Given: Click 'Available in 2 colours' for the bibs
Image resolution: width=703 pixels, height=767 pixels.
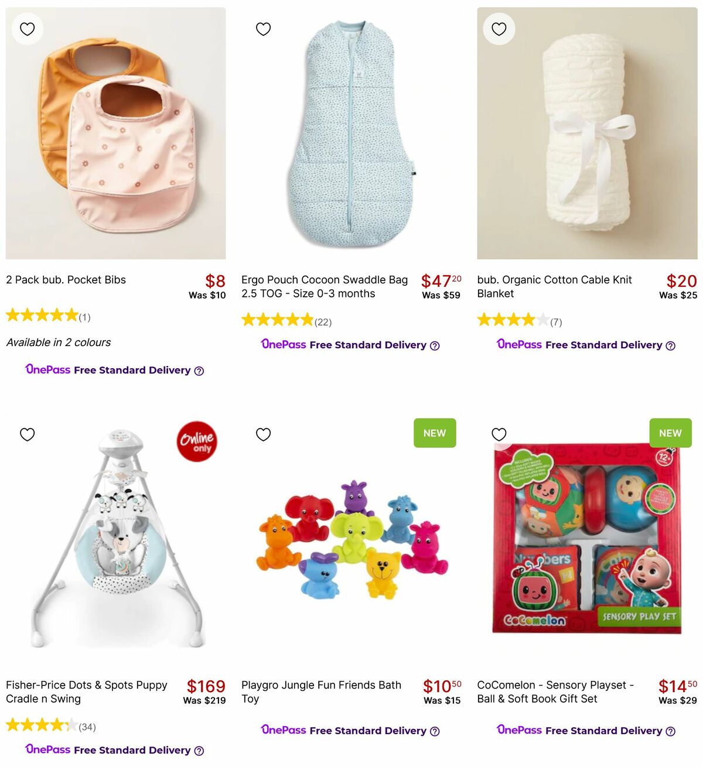Looking at the screenshot, I should tap(59, 342).
